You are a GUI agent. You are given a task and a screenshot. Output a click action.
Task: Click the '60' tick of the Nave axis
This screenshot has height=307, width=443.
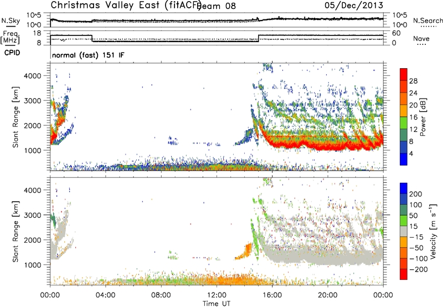(x=396, y=33)
